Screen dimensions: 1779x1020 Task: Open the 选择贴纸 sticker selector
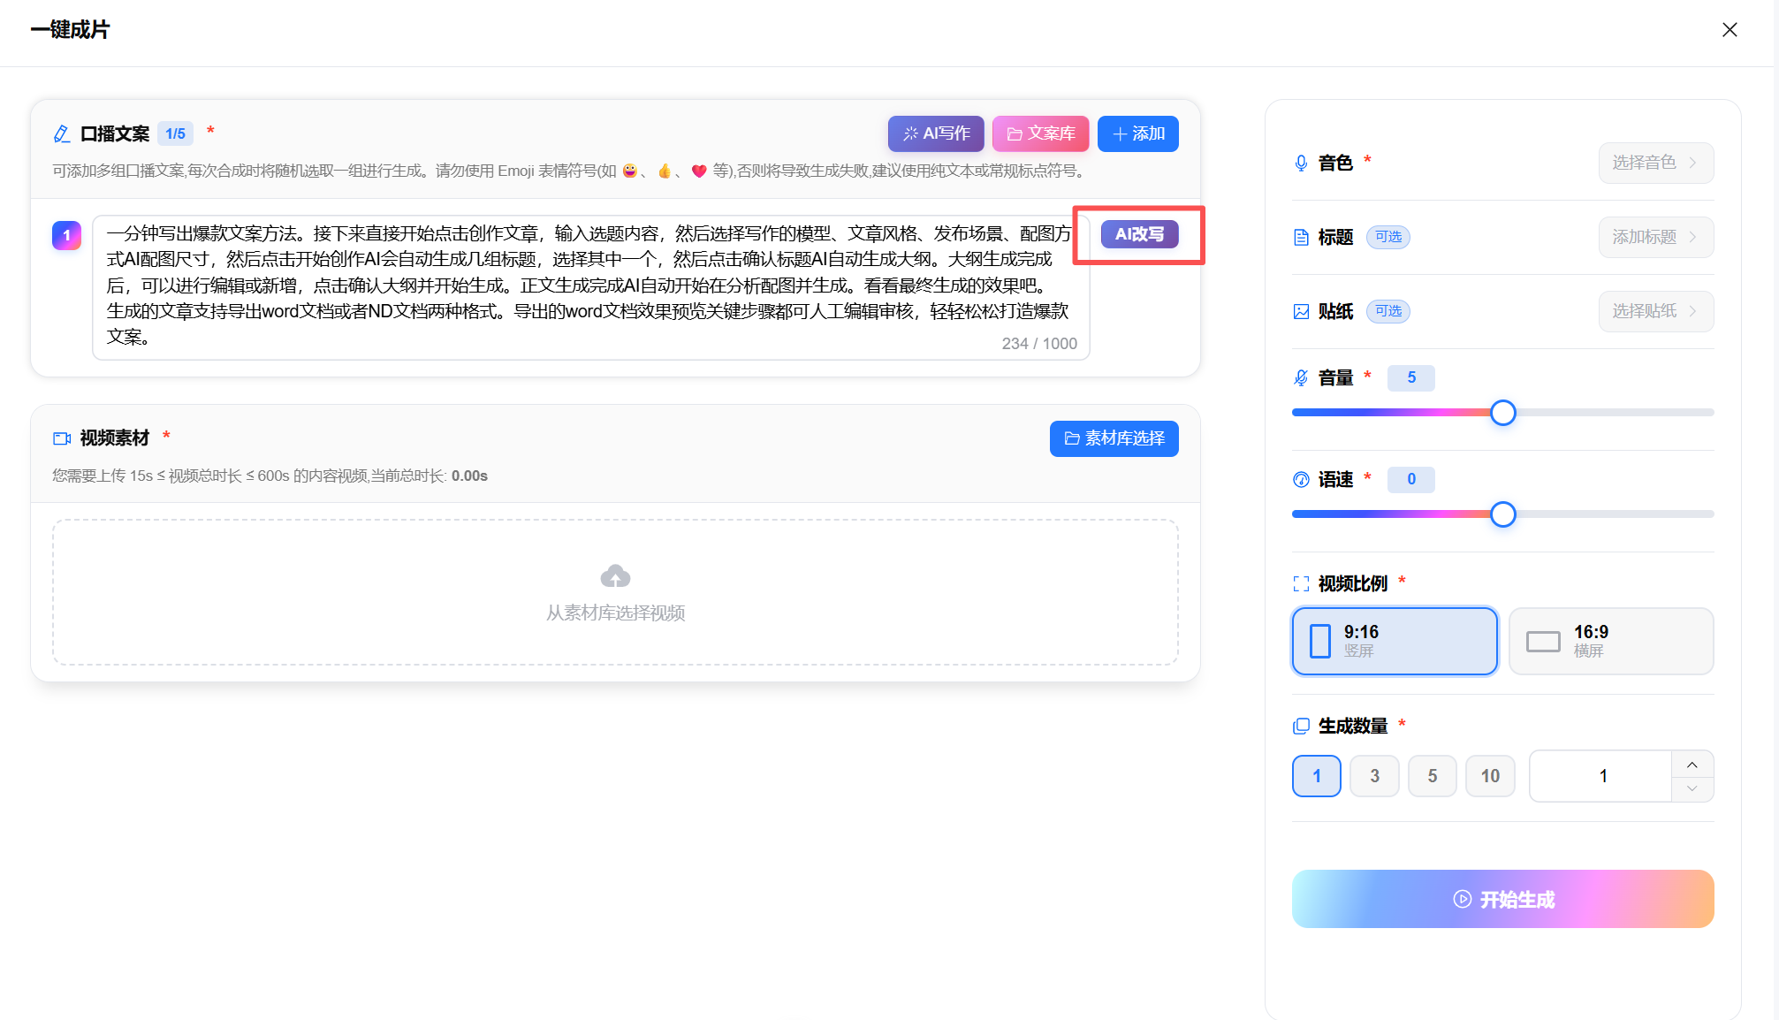1656,311
